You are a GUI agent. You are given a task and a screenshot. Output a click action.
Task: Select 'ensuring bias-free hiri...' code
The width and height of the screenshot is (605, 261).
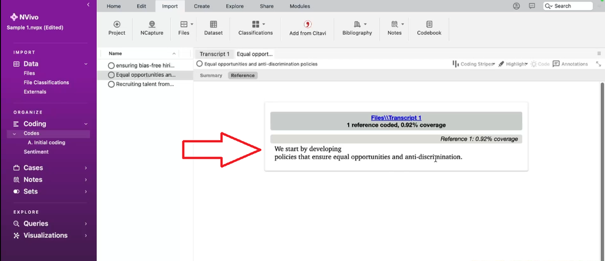145,66
